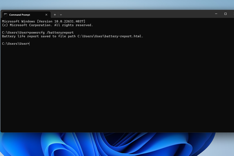Minimize the terminal window
This screenshot has height=156, width=234.
click(216, 14)
